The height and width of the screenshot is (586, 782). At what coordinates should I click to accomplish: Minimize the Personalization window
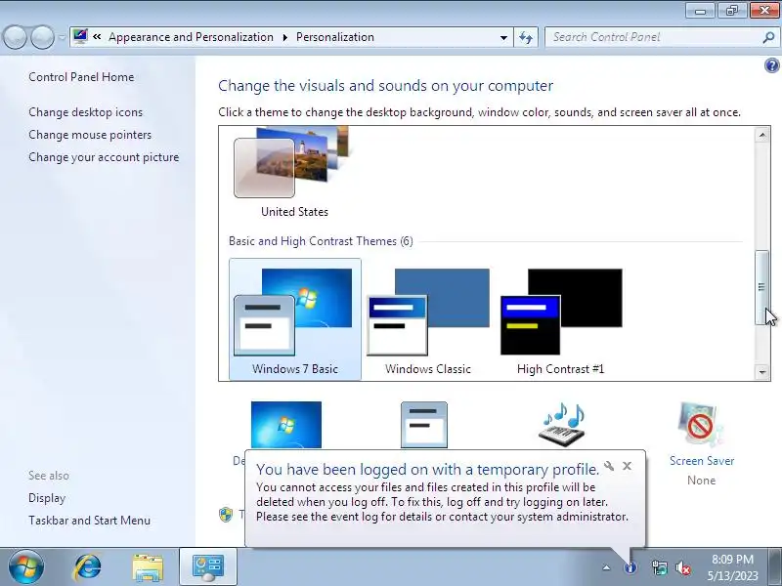(701, 11)
